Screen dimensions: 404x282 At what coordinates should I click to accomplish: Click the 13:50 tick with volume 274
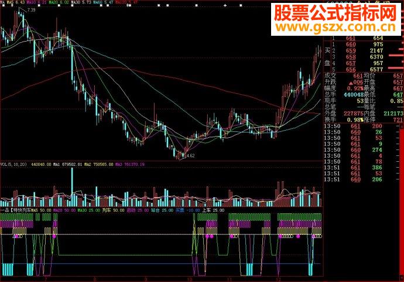[353, 150]
